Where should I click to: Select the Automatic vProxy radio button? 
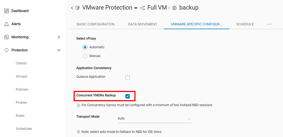85,47
